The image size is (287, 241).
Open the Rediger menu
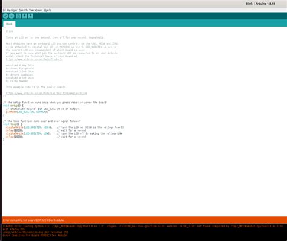point(12,10)
